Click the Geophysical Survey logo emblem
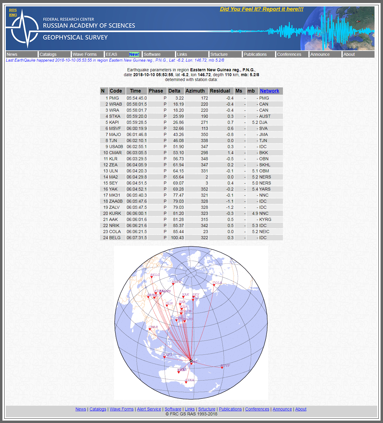Image resolution: width=383 pixels, height=423 pixels. click(24, 28)
